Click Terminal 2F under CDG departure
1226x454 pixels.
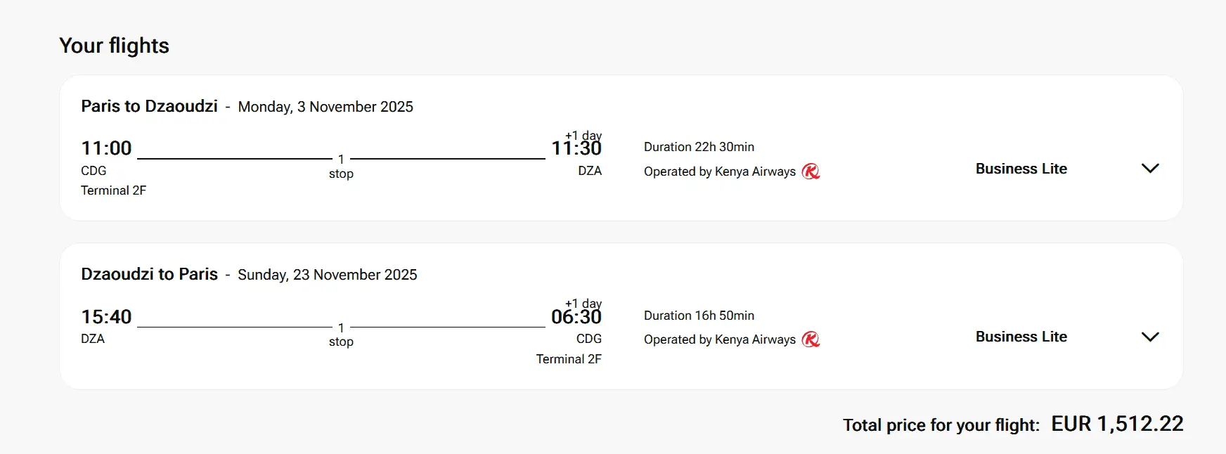[x=113, y=190]
